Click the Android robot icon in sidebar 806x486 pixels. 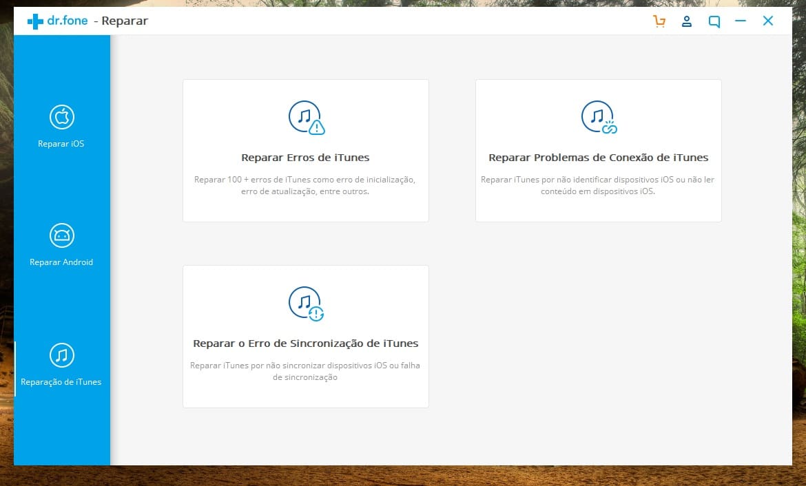click(62, 235)
